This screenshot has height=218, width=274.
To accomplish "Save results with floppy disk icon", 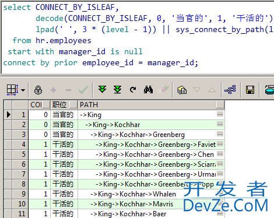I will tap(250, 90).
